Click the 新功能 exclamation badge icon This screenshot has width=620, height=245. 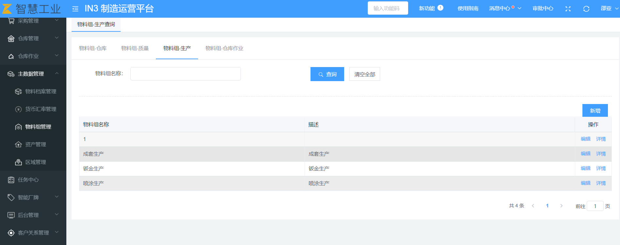click(440, 8)
